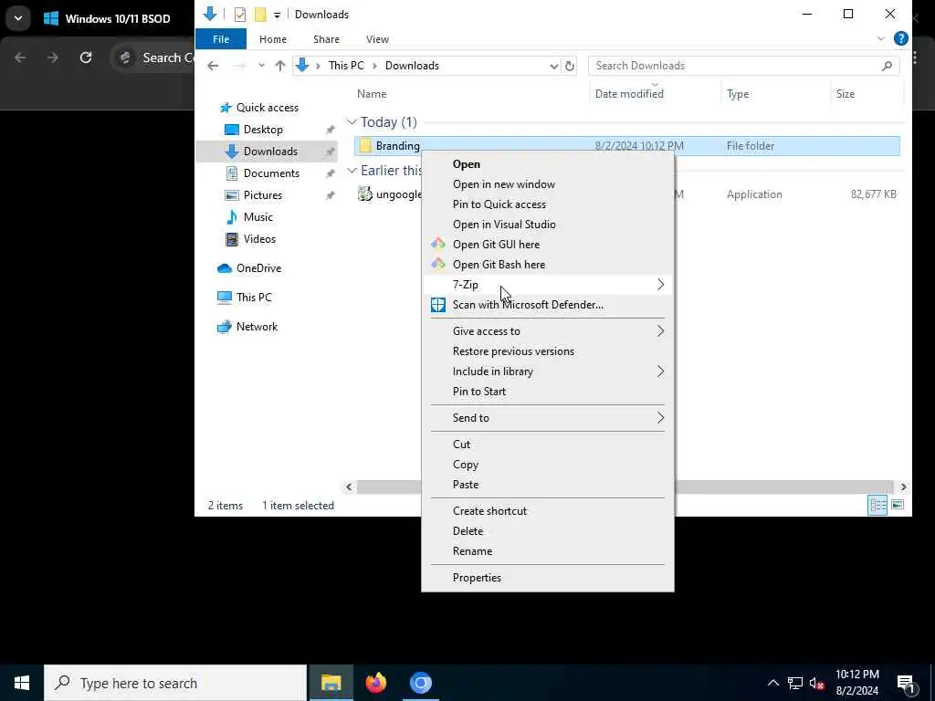935x701 pixels.
Task: Click the search magnifier in Search Downloads
Action: tap(887, 66)
